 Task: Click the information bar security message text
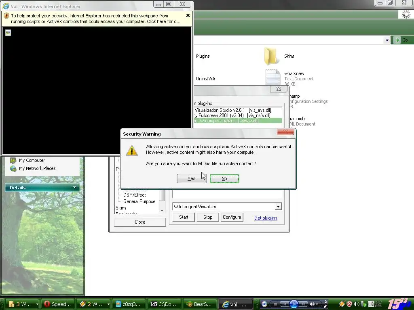(95, 19)
